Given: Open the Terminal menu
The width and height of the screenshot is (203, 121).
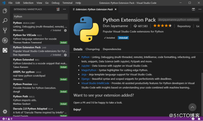Looking at the screenshot, I should pos(67,3).
